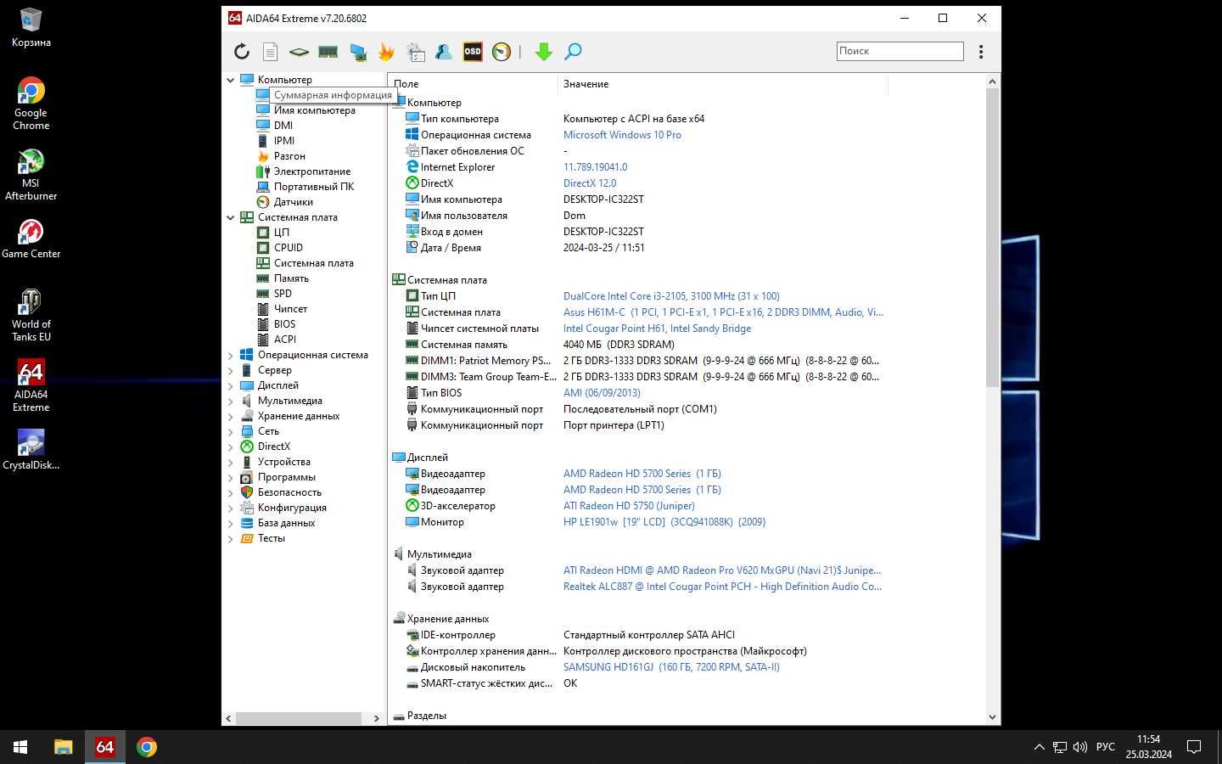
Task: Click the tree scroll right arrow
Action: pos(377,718)
